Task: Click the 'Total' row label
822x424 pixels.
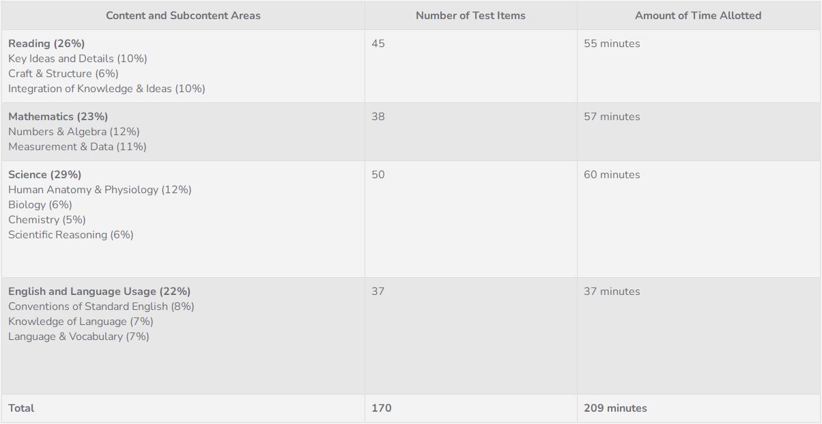Action: click(21, 408)
